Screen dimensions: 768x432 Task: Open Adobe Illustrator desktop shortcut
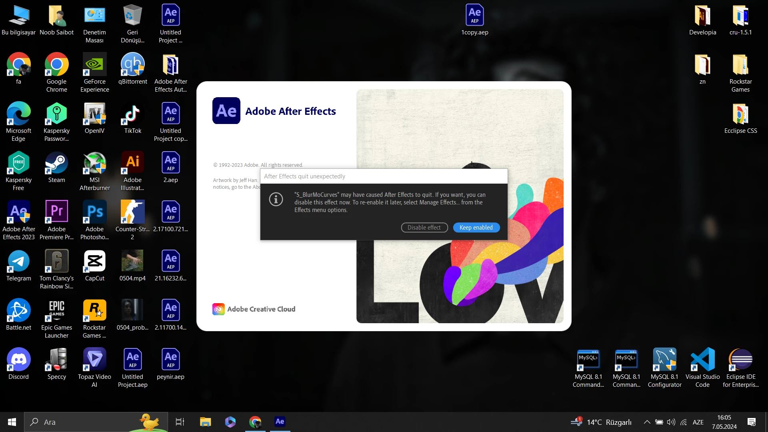pyautogui.click(x=132, y=163)
